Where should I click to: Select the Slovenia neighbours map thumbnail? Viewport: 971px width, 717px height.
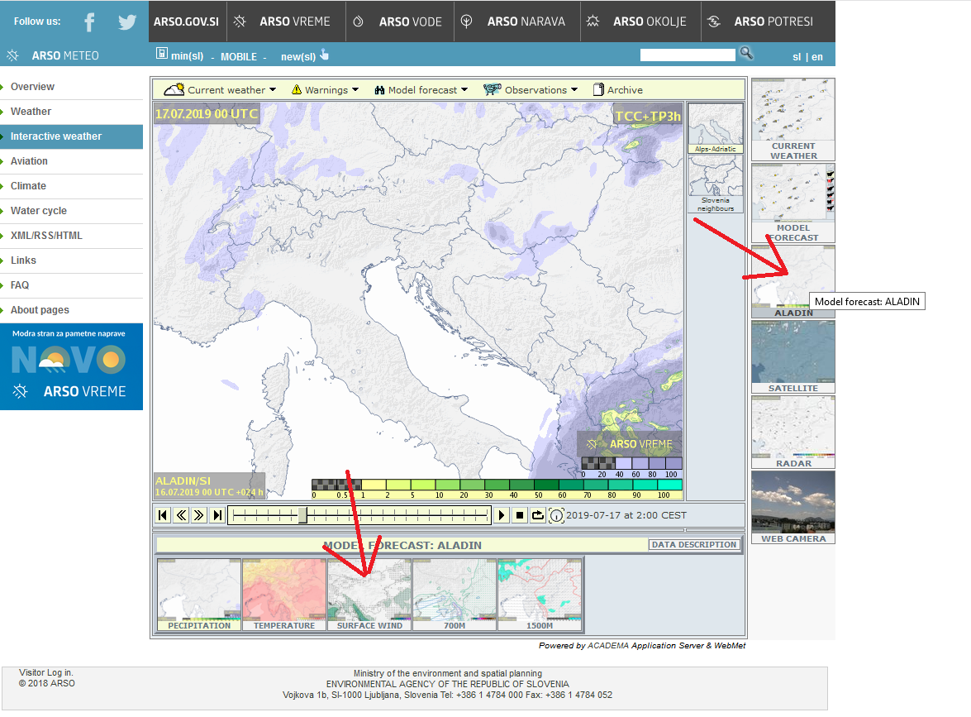click(716, 184)
